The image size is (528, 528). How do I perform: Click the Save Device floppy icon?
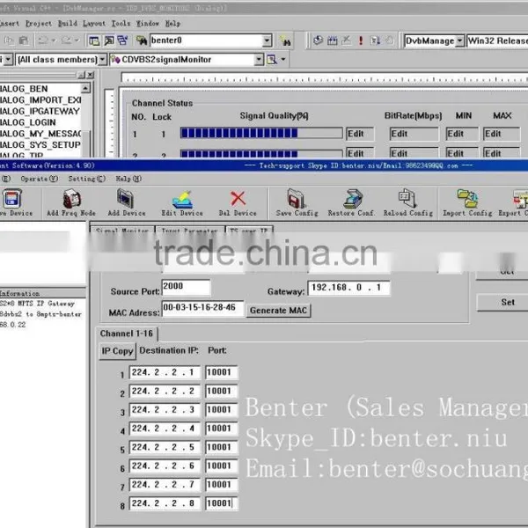point(12,199)
